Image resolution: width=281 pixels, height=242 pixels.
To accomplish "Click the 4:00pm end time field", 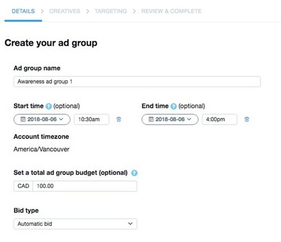I will click(219, 120).
